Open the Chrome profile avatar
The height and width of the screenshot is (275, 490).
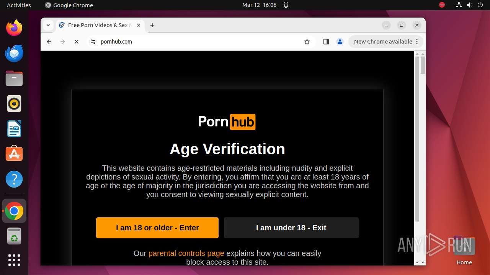coord(340,42)
